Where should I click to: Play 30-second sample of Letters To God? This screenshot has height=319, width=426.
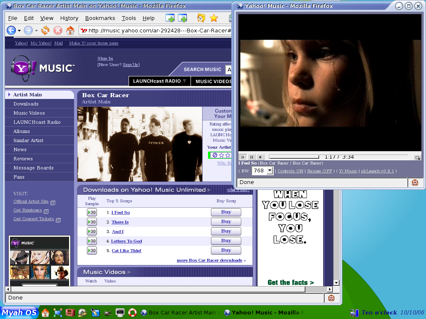pyautogui.click(x=92, y=241)
